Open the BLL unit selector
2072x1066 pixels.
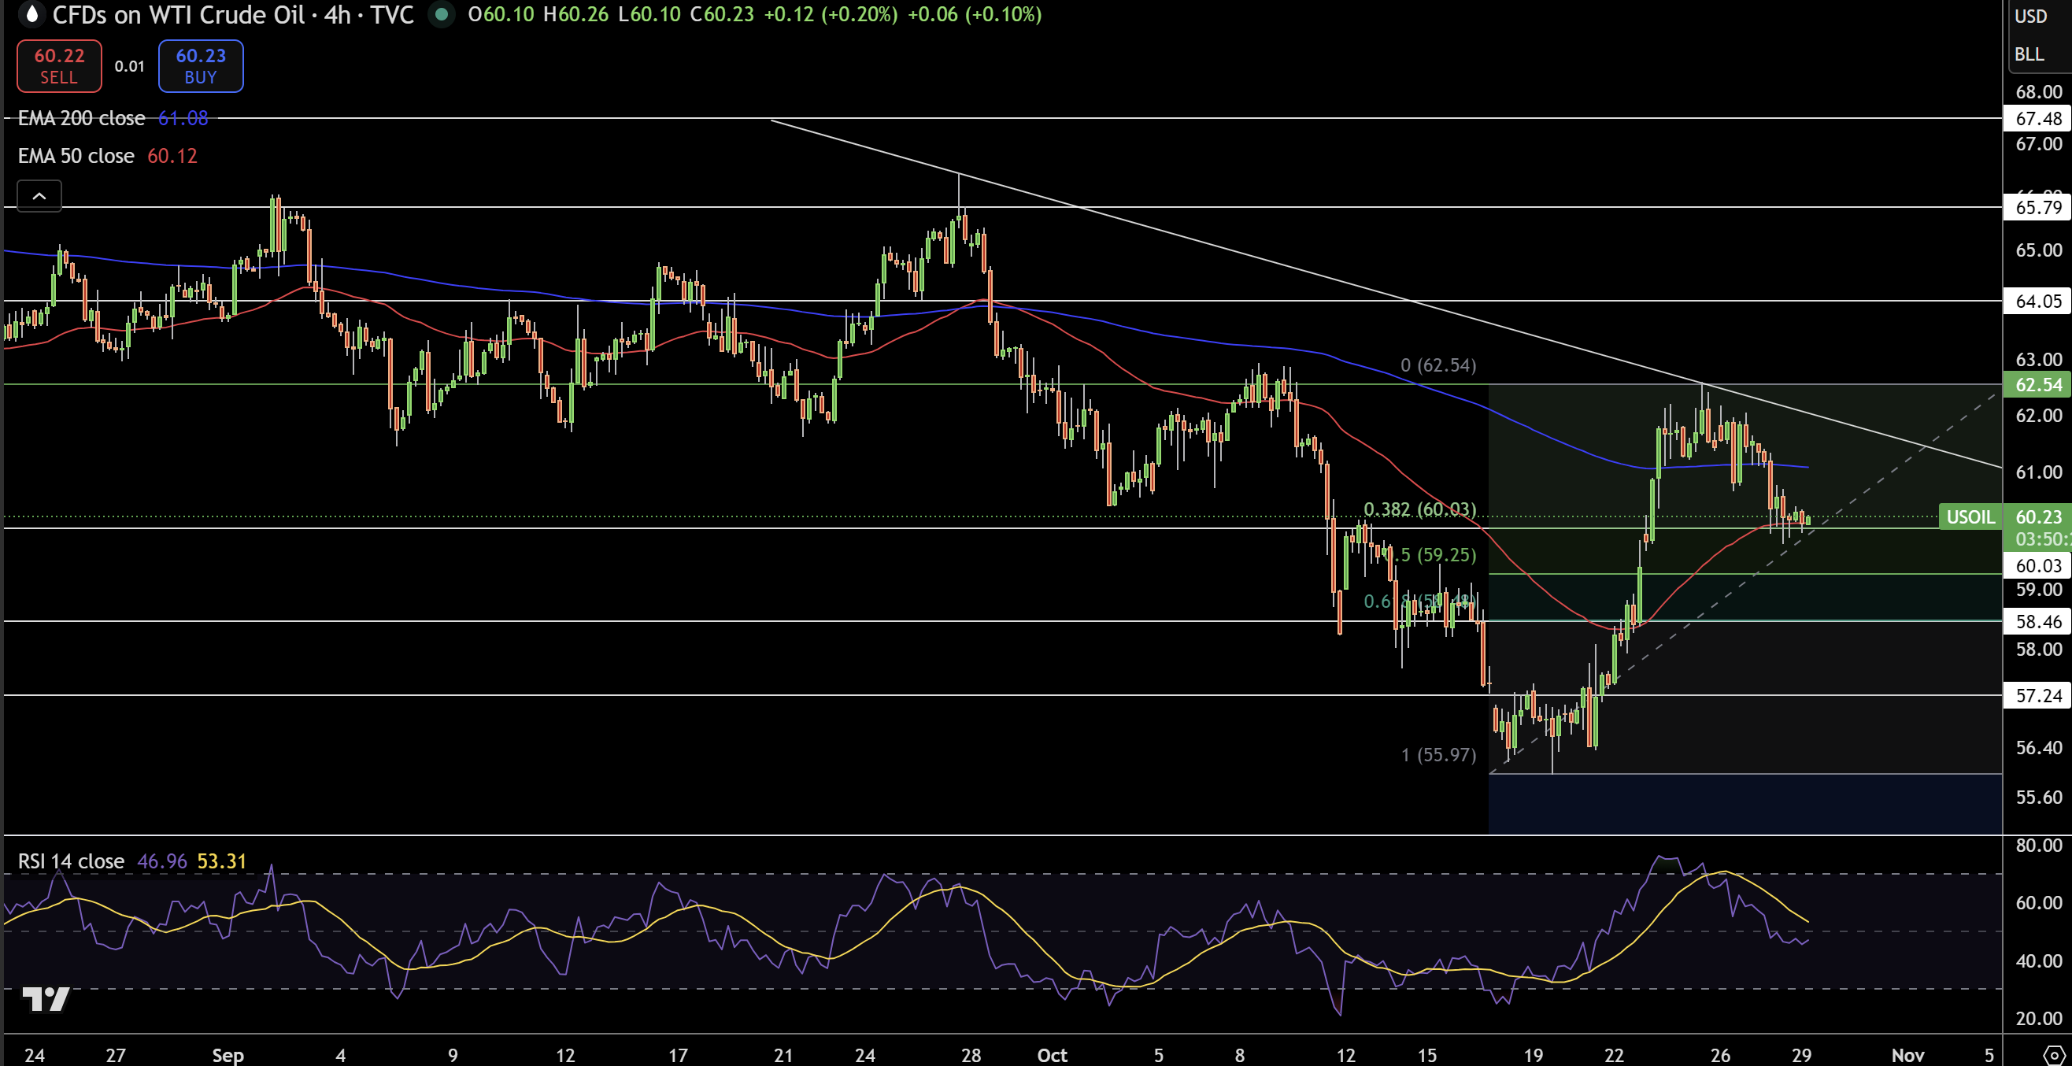pos(2029,54)
